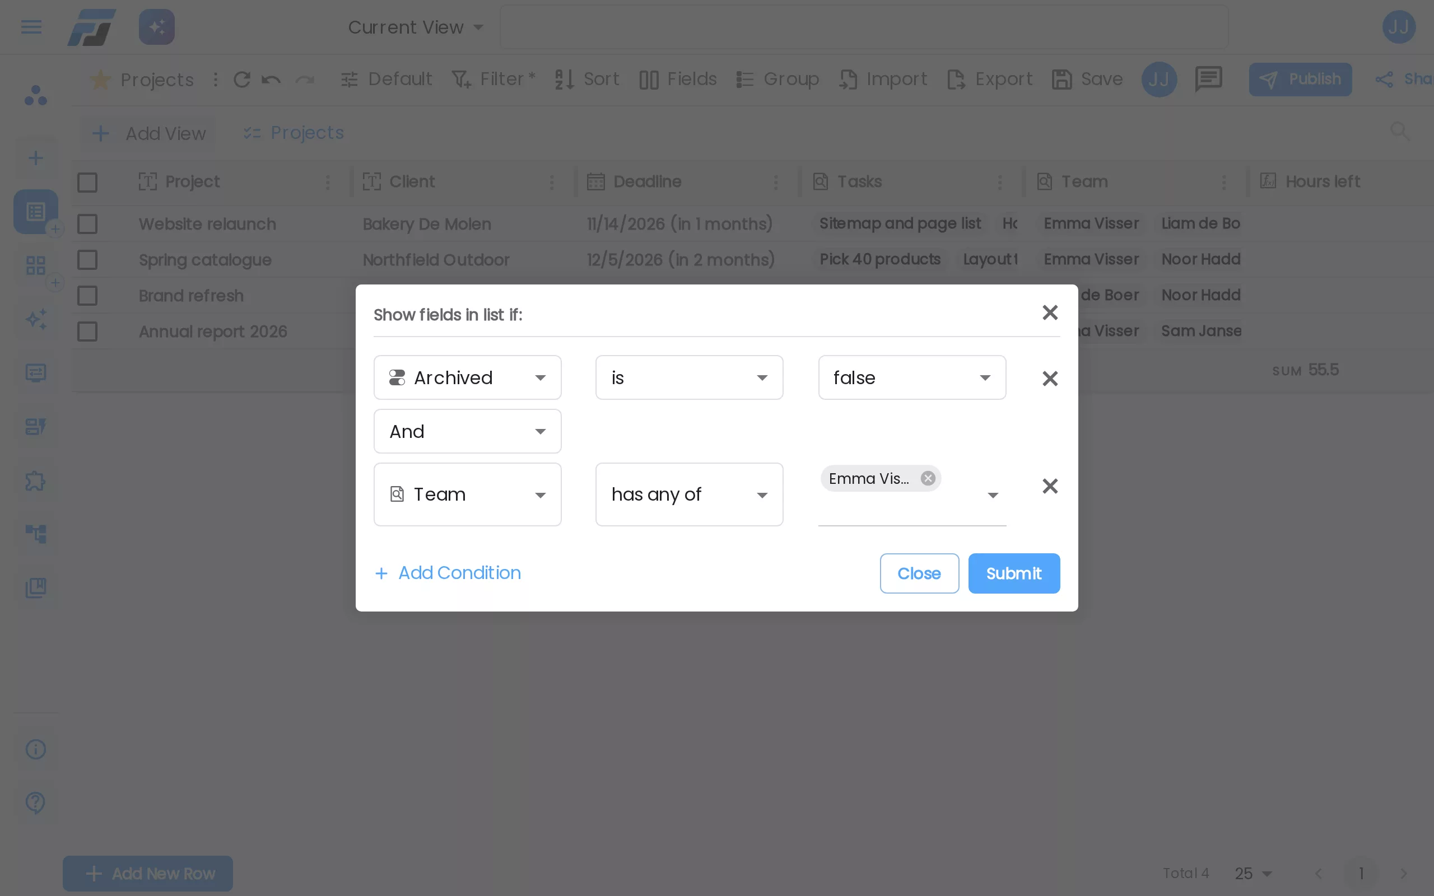The width and height of the screenshot is (1434, 896).
Task: Click the refresh icon next to Projects
Action: (x=242, y=80)
